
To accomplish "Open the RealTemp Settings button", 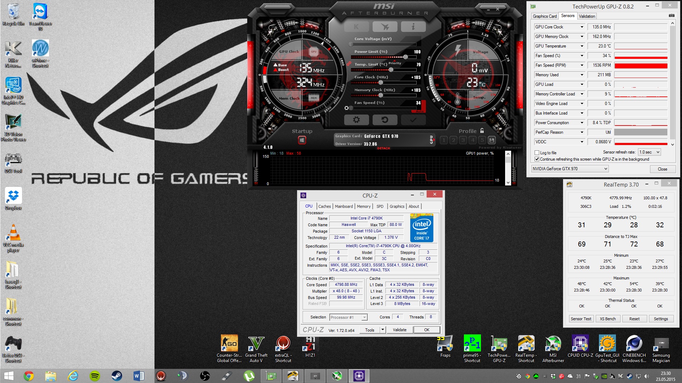I will click(x=661, y=319).
